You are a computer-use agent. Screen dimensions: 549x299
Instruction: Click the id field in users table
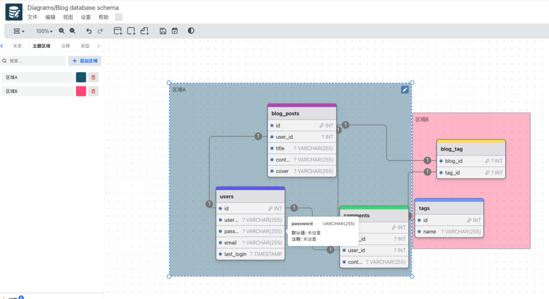click(x=250, y=208)
